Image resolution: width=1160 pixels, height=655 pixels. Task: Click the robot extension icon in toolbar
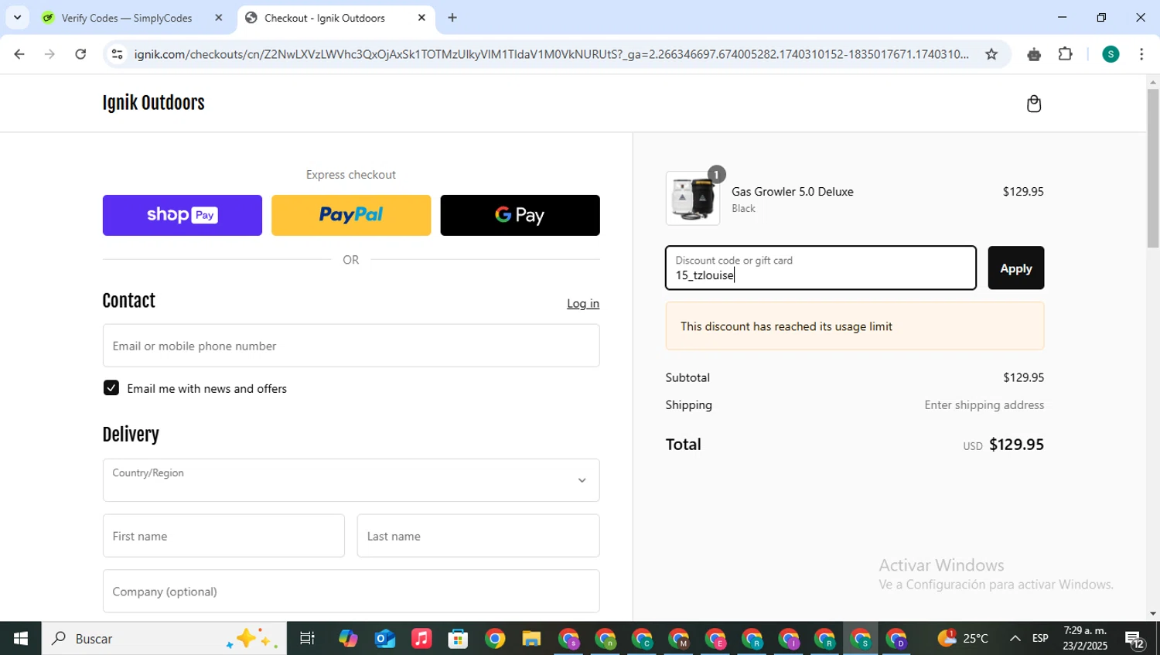(1034, 54)
